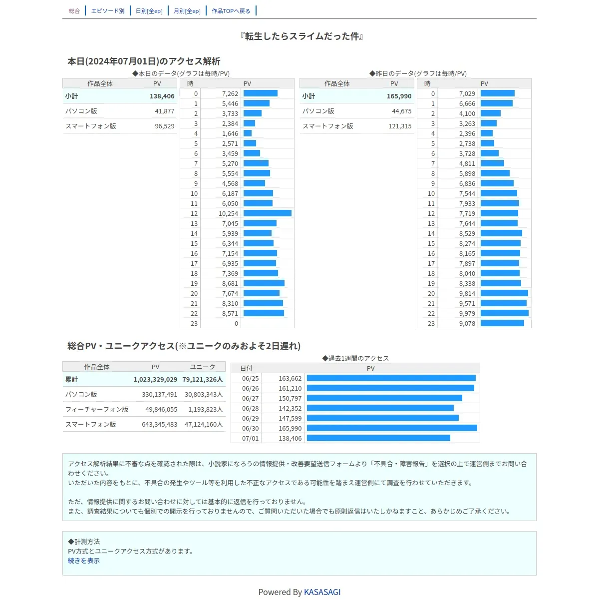Click yesterday's 小計 value 165,990
This screenshot has width=599, height=600.
click(x=399, y=96)
